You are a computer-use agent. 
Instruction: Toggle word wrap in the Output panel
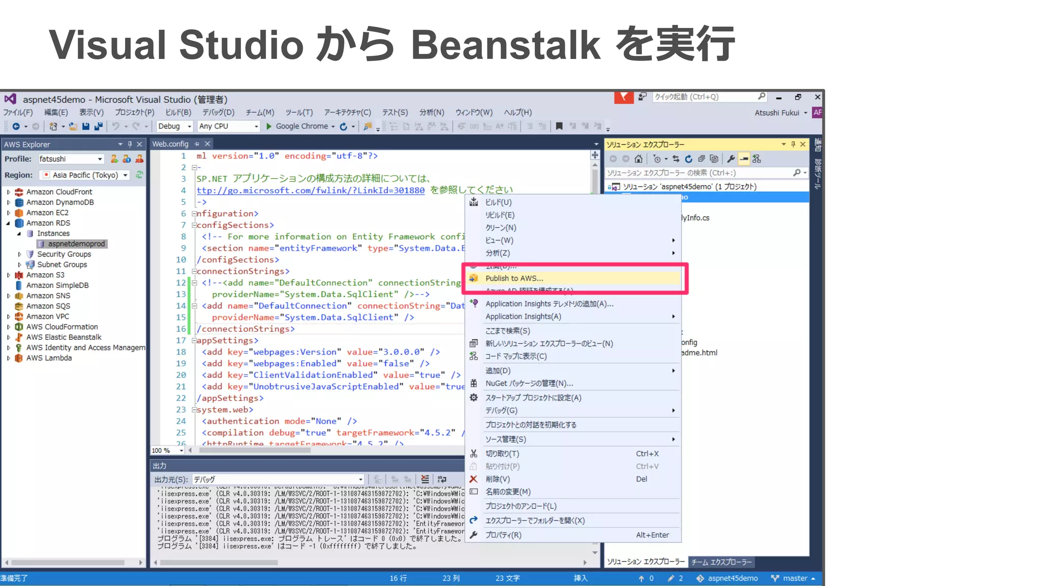coord(442,479)
